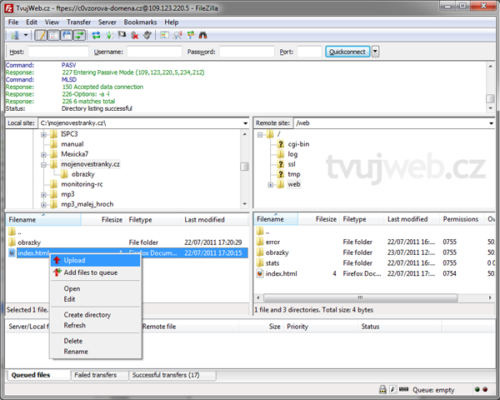Toggle synchronized browsing icon
This screenshot has width=500, height=400.
190,35
